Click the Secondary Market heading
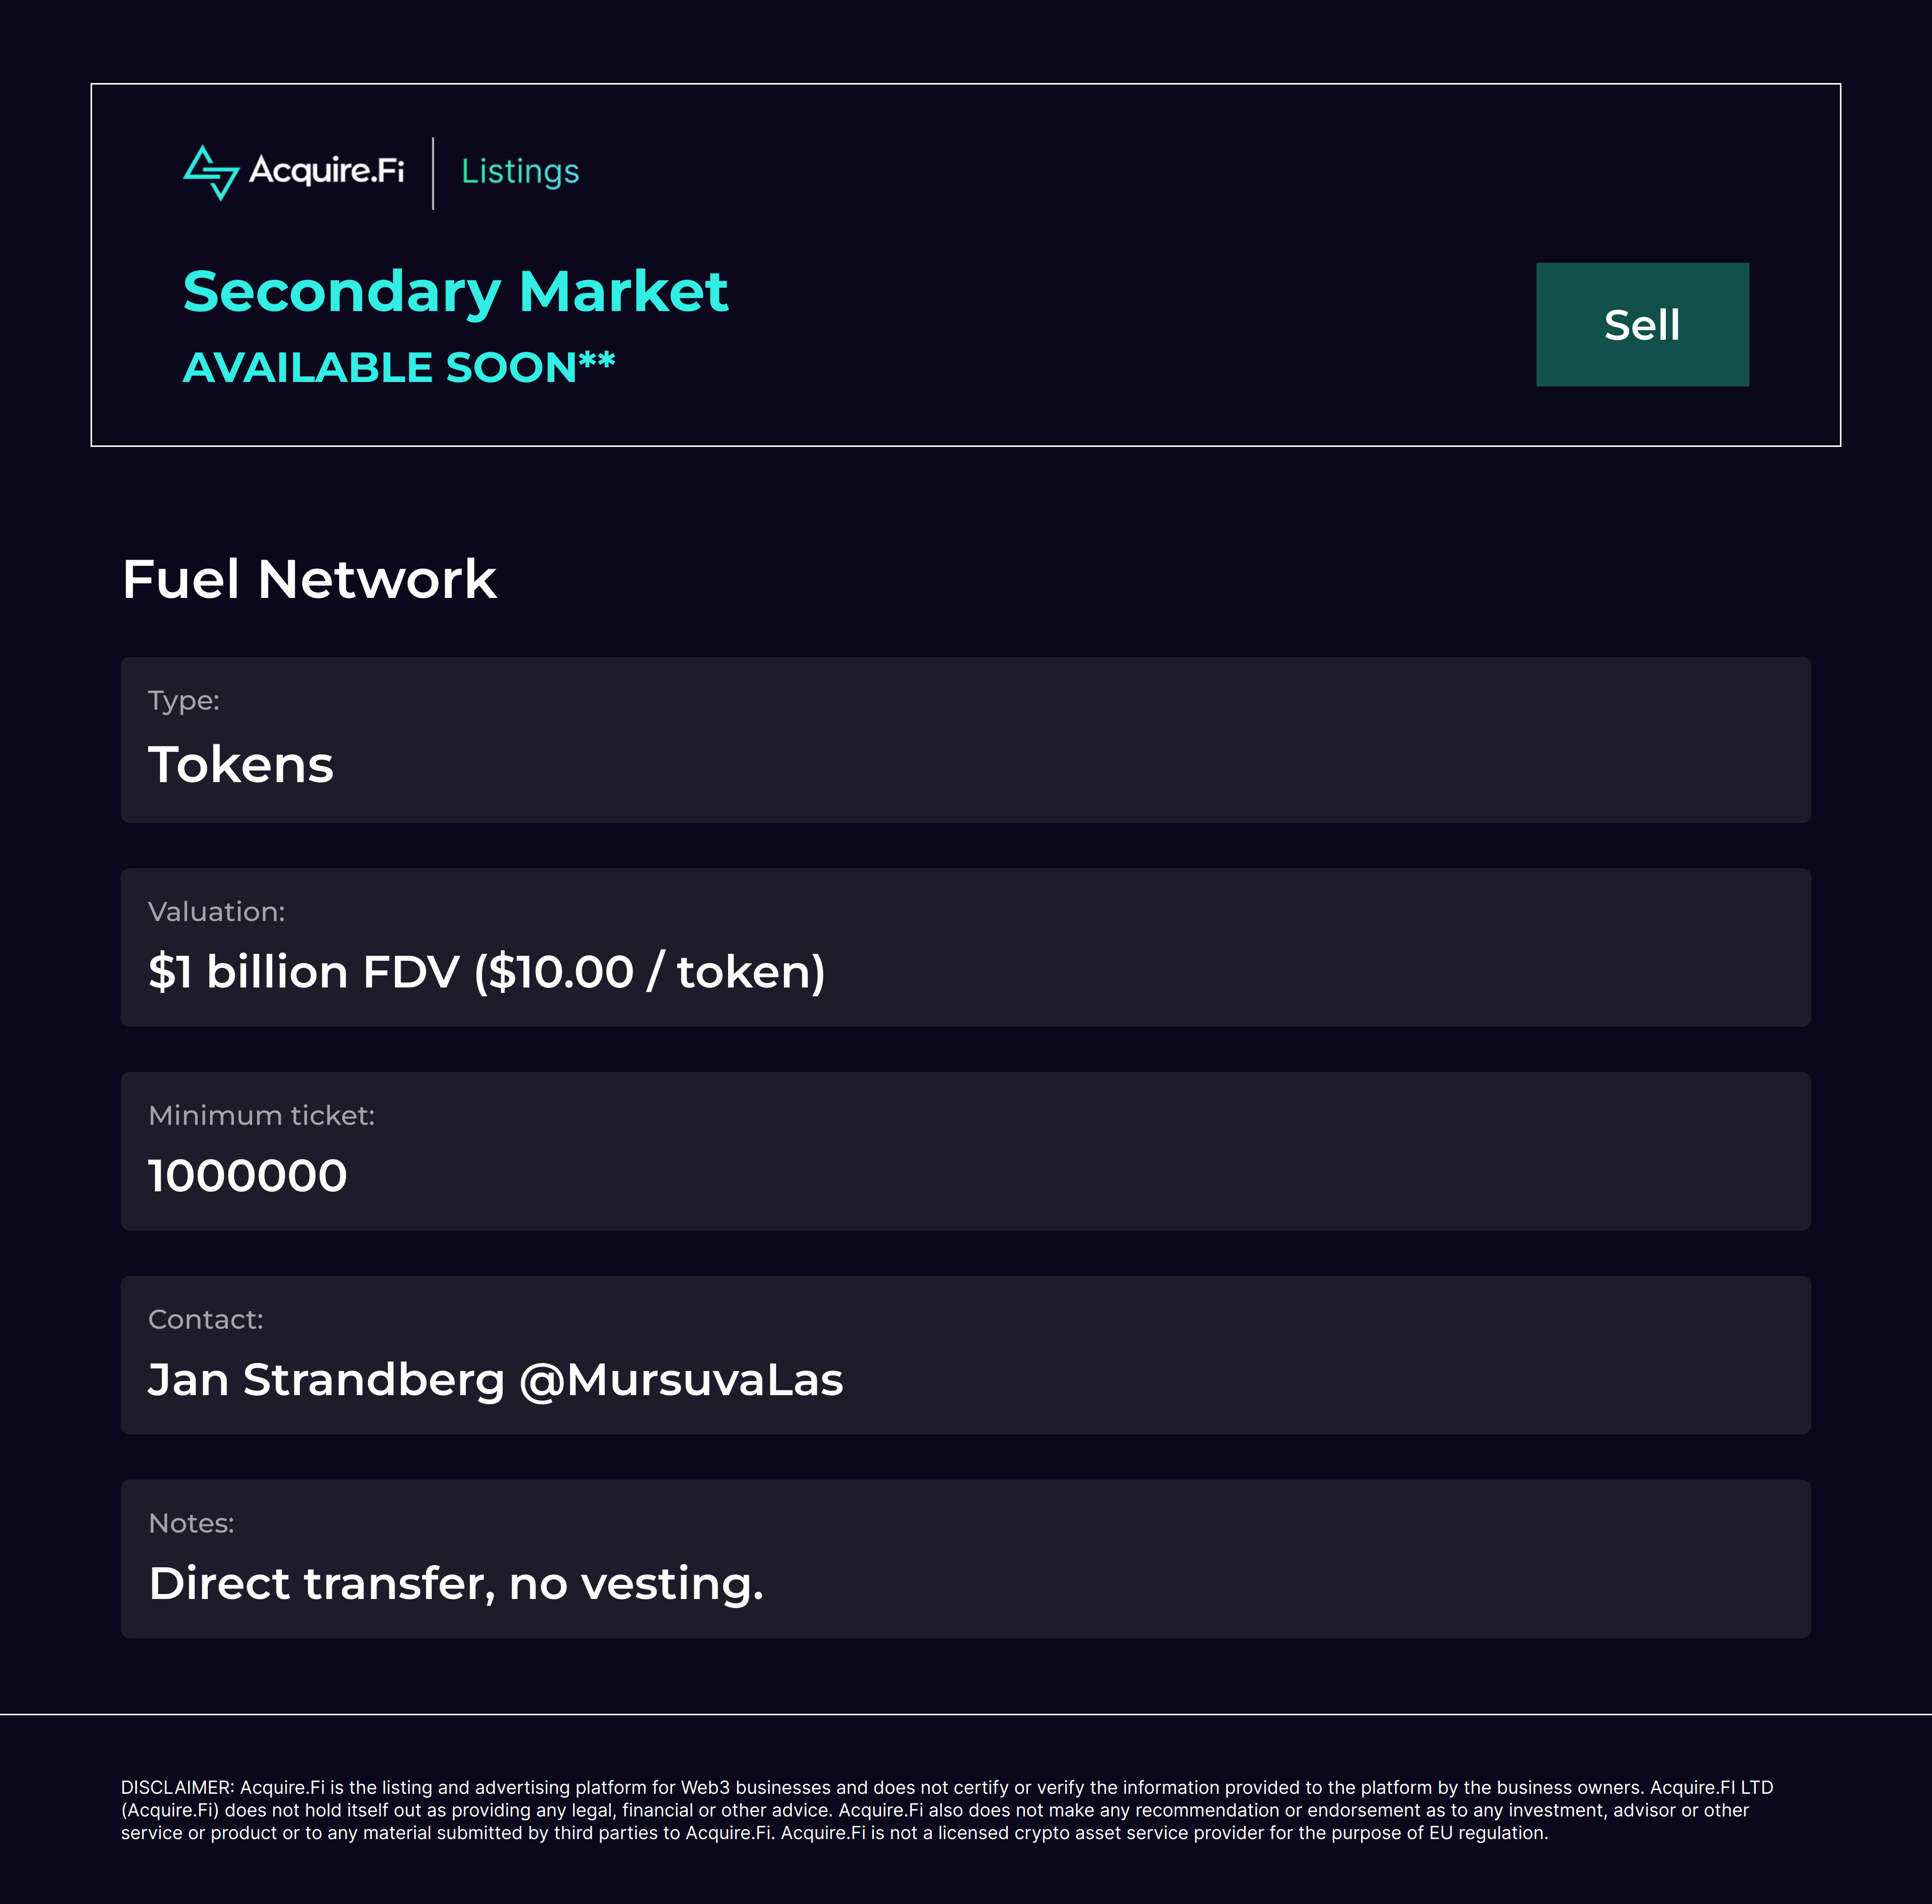The height and width of the screenshot is (1904, 1932). tap(455, 292)
